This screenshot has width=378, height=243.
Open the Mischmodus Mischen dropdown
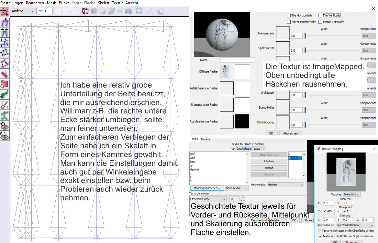(x=285, y=185)
